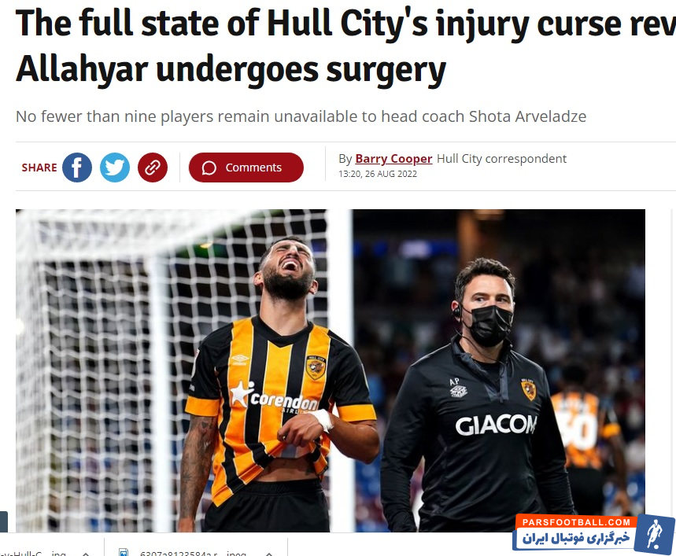Expand options chevron for 6307a jpeg download
676x556 pixels.
click(x=269, y=553)
